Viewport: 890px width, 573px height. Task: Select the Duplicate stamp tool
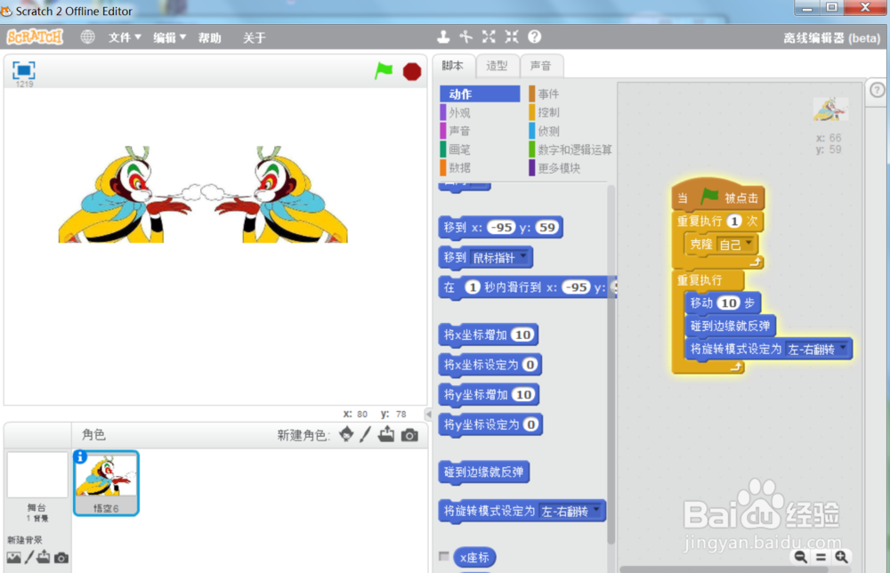(443, 37)
